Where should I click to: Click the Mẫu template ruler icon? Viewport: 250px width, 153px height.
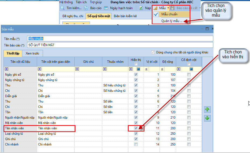[155, 8]
